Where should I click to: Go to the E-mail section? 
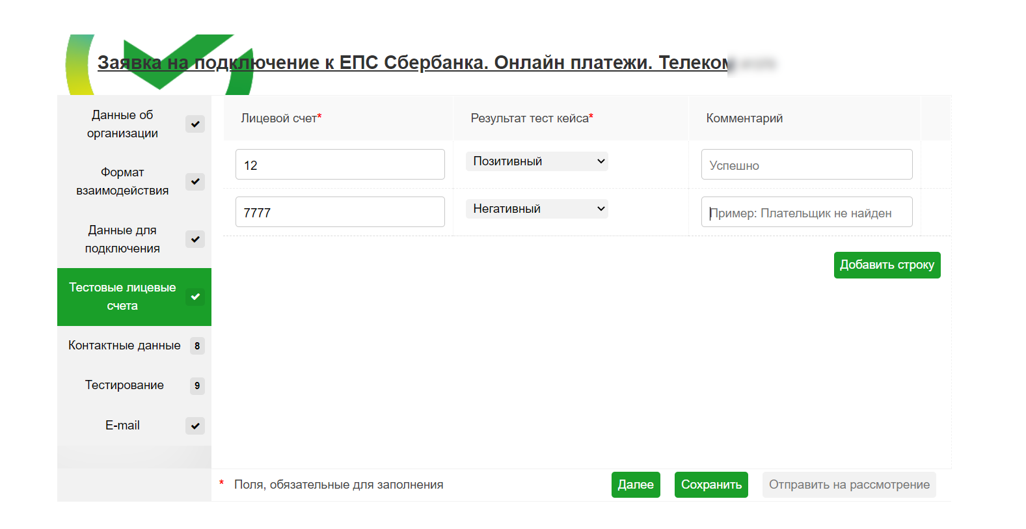click(x=122, y=426)
